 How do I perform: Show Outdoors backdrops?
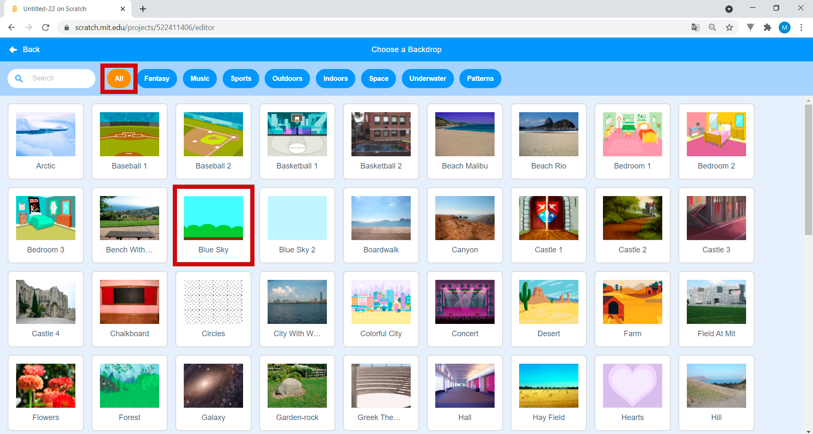[287, 79]
